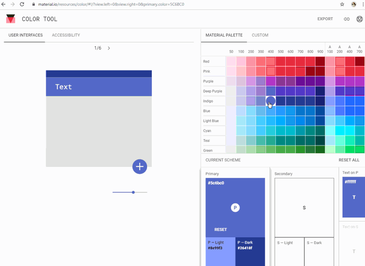Select the P — Dark color tile
The image size is (365, 266).
coord(250,251)
